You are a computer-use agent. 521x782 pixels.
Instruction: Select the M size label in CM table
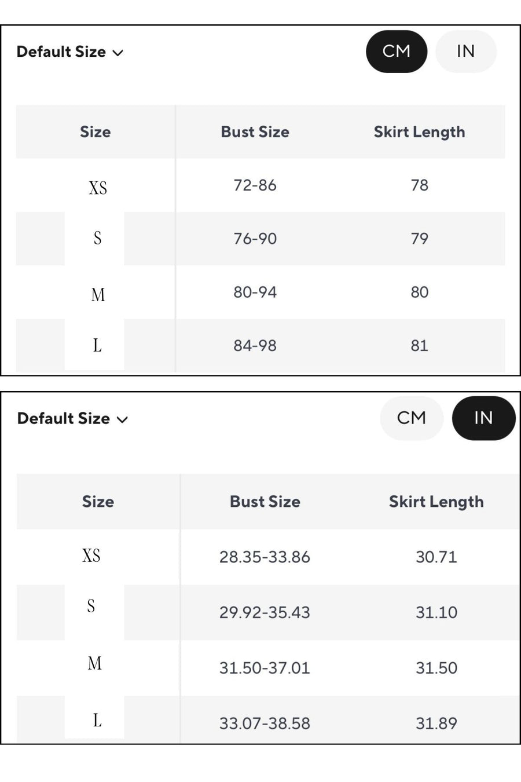pyautogui.click(x=98, y=295)
